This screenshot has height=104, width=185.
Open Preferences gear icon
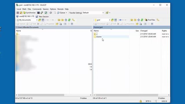(51, 13)
